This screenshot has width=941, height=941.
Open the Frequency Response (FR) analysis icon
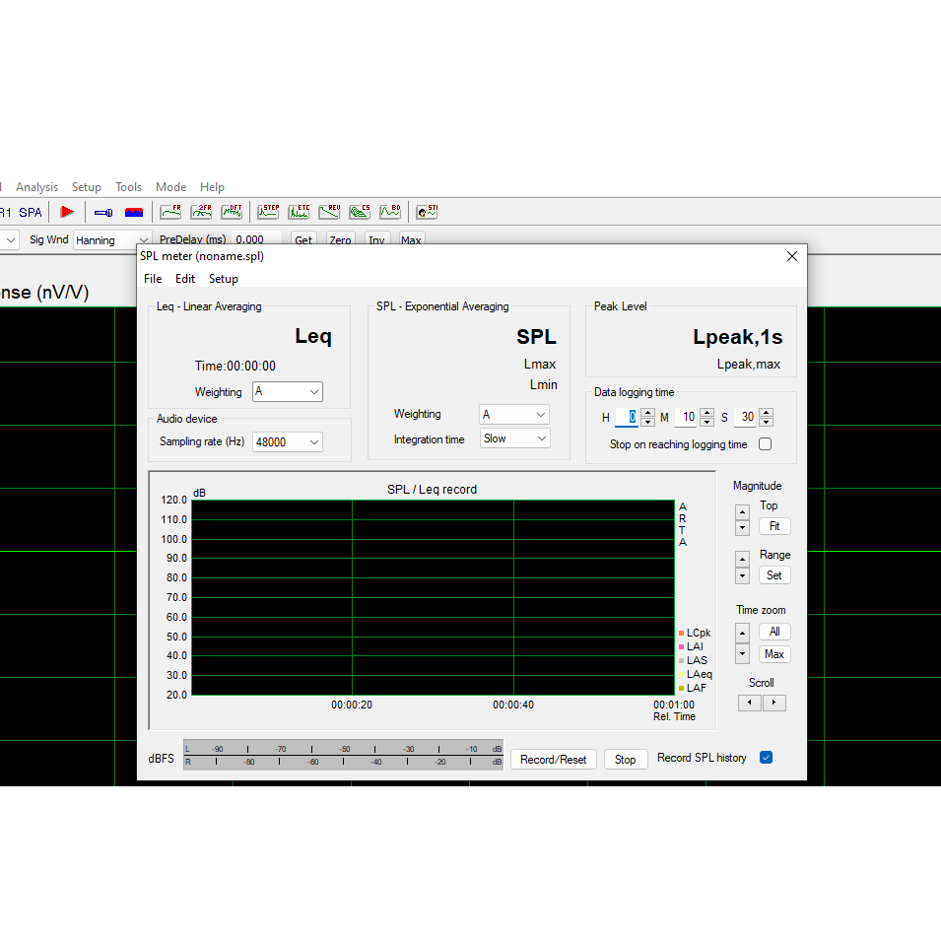170,211
